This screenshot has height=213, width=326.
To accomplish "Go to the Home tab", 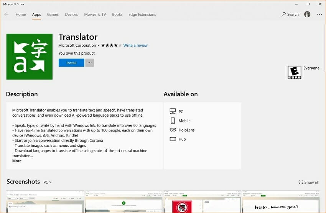I will pos(21,15).
